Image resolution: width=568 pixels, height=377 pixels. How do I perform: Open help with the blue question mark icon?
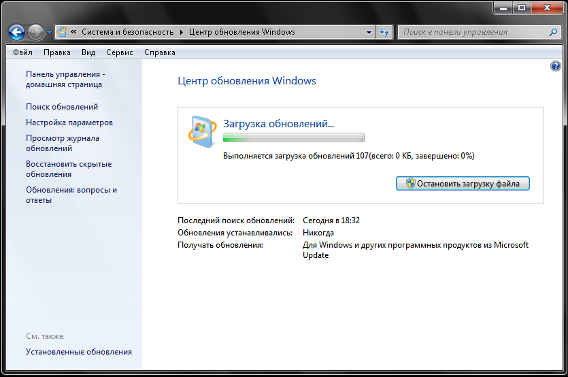(x=555, y=66)
